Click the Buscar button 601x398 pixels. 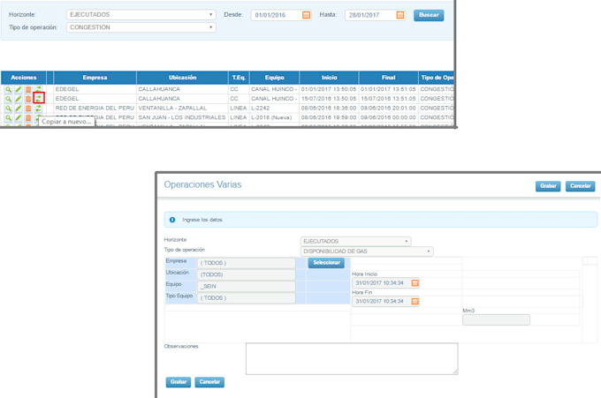coord(429,15)
